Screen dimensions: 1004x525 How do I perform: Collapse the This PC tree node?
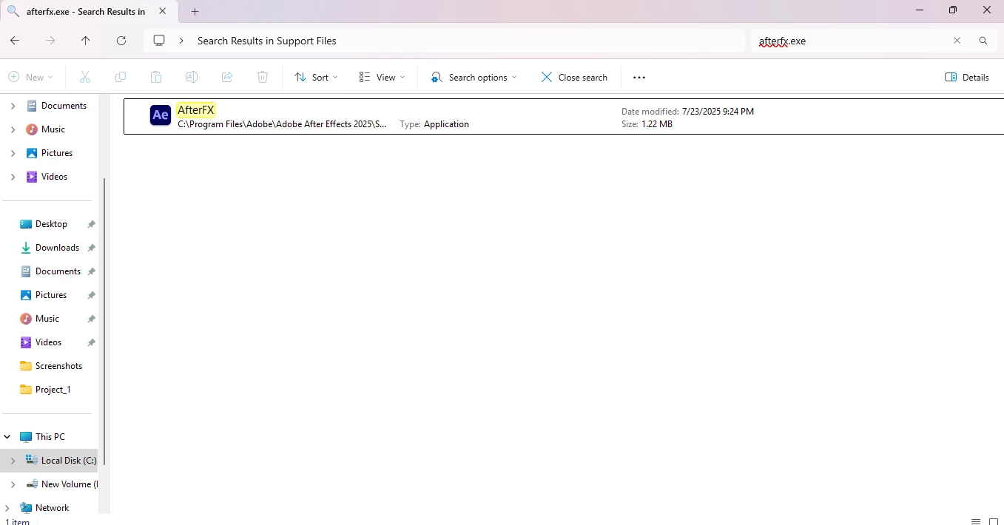click(7, 437)
